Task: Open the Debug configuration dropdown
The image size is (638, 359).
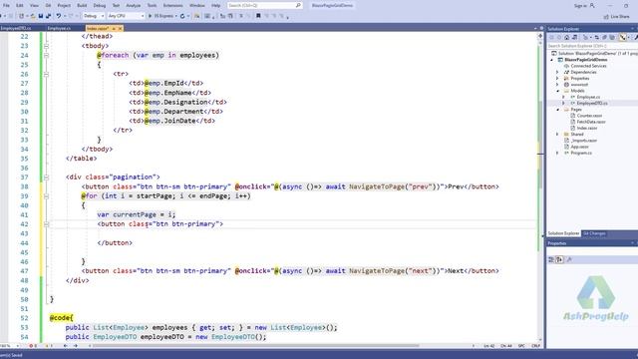Action: (x=94, y=16)
